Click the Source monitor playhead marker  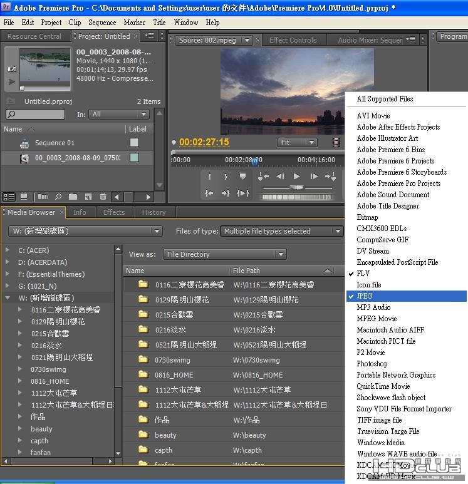click(x=254, y=161)
